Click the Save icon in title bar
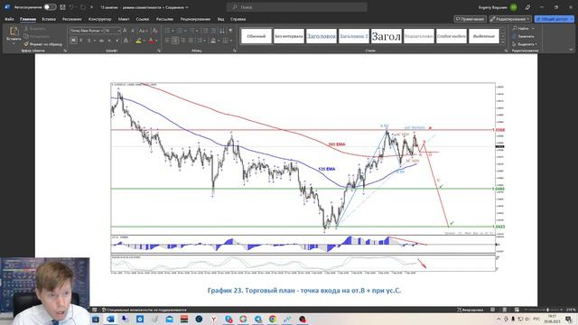This screenshot has width=578, height=325. click(62, 7)
